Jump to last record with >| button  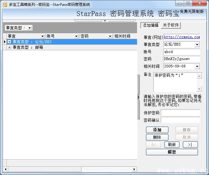point(190,144)
